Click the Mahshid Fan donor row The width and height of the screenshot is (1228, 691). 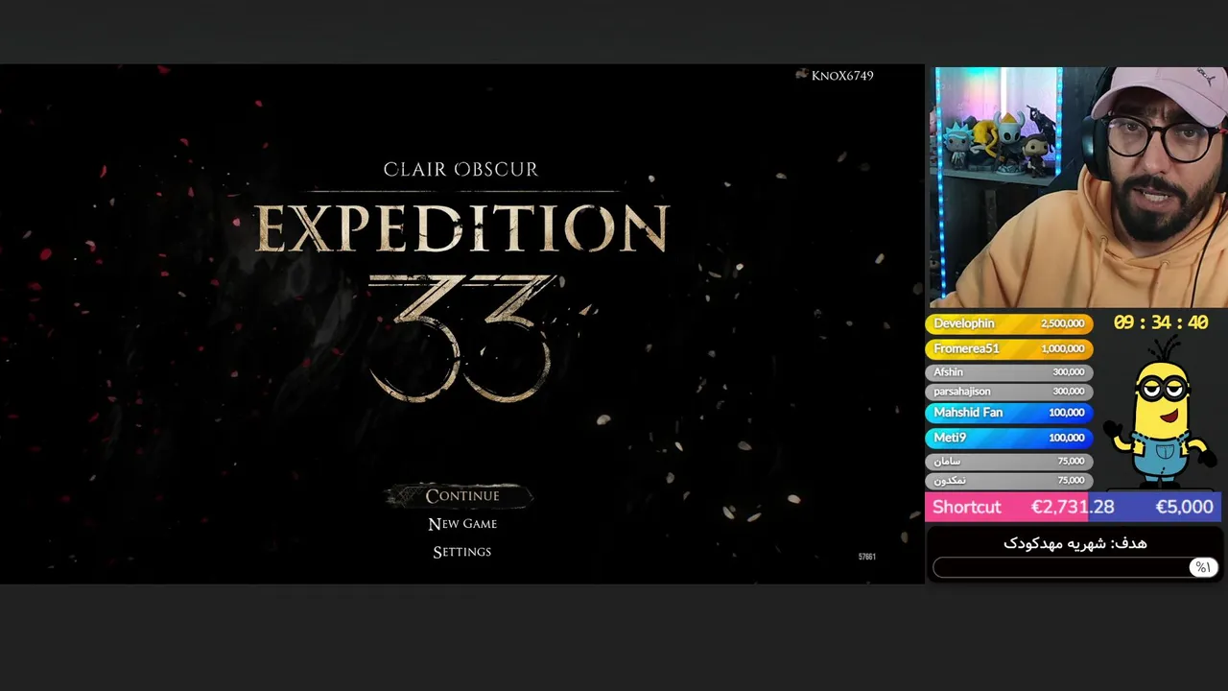tap(1008, 412)
